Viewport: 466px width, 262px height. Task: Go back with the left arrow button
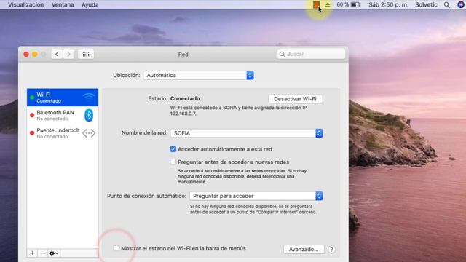coord(57,54)
